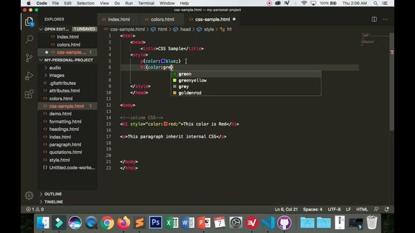Launch Word from the dock
Viewport: 415px width, 233px height.
188,223
